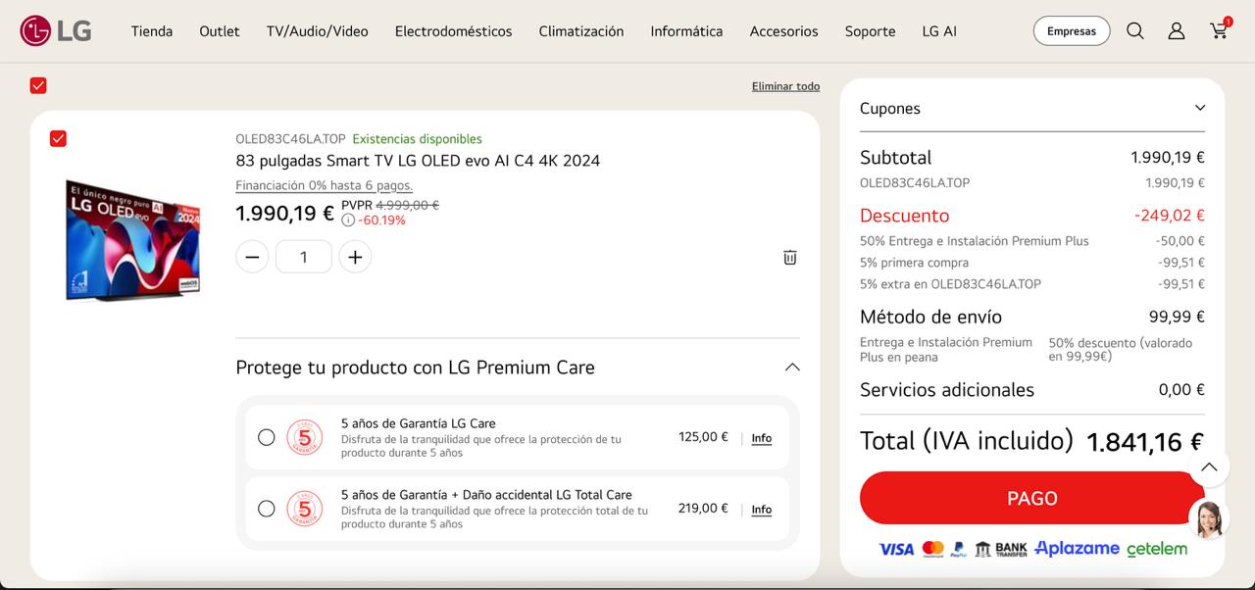1255x590 pixels.
Task: Toggle the select-all checkbox above the cart
Action: [38, 86]
